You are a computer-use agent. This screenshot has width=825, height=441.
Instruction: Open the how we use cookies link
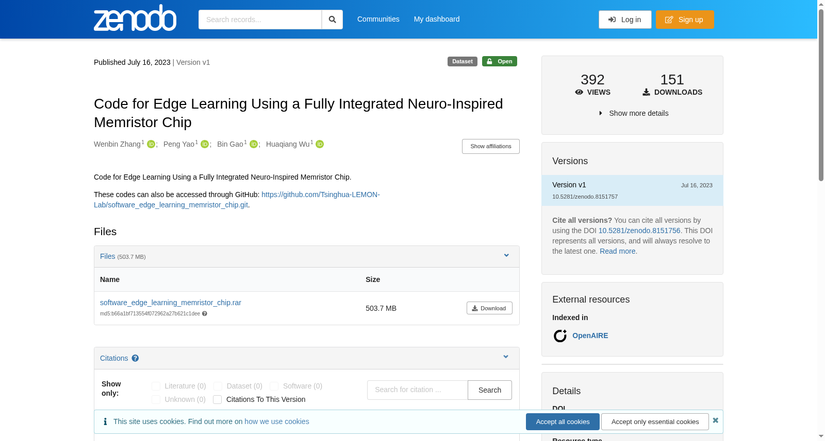click(277, 421)
